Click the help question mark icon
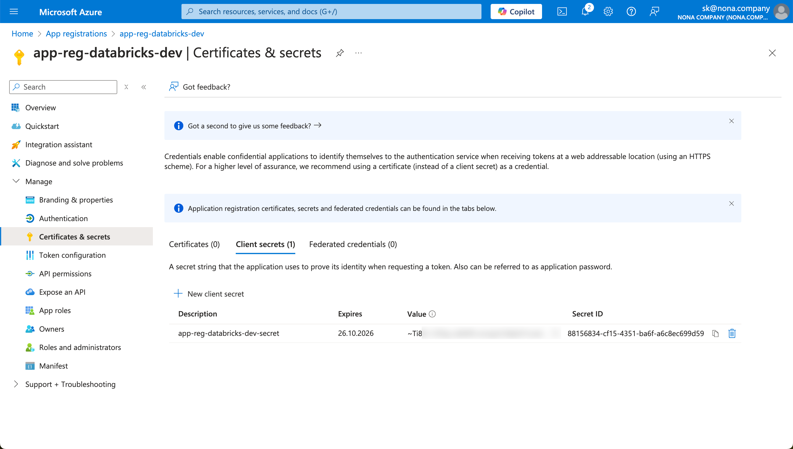The height and width of the screenshot is (449, 793). tap(631, 12)
